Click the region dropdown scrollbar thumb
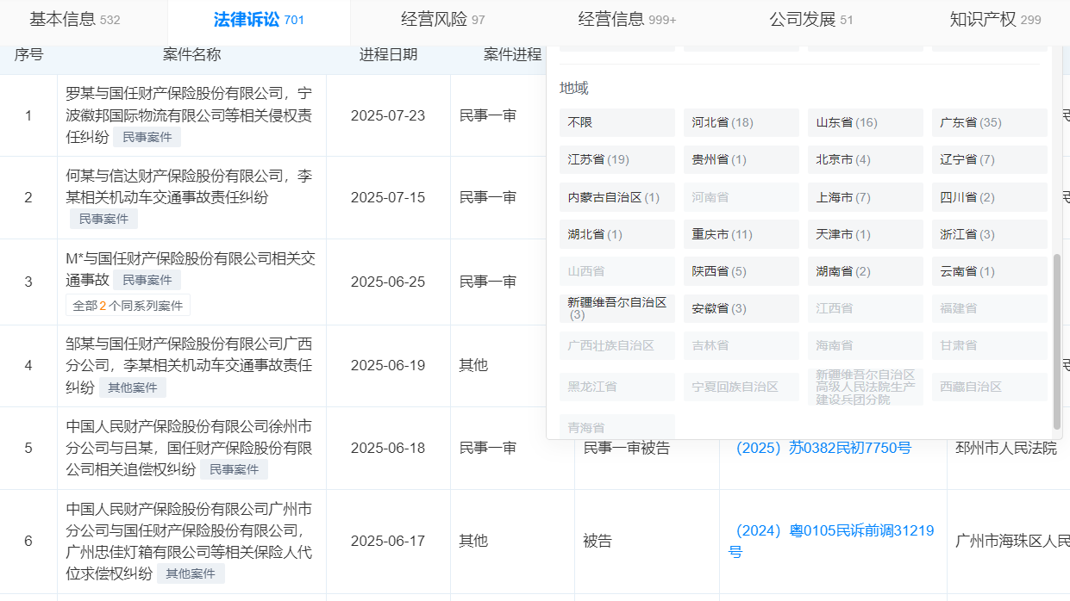The image size is (1070, 601). click(1057, 341)
